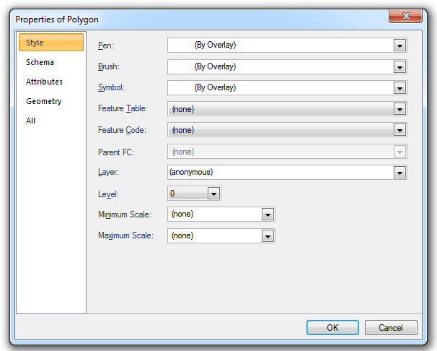Click the Brush (By Overlay) field
Screen dimensions: 437x351
[x=281, y=67]
